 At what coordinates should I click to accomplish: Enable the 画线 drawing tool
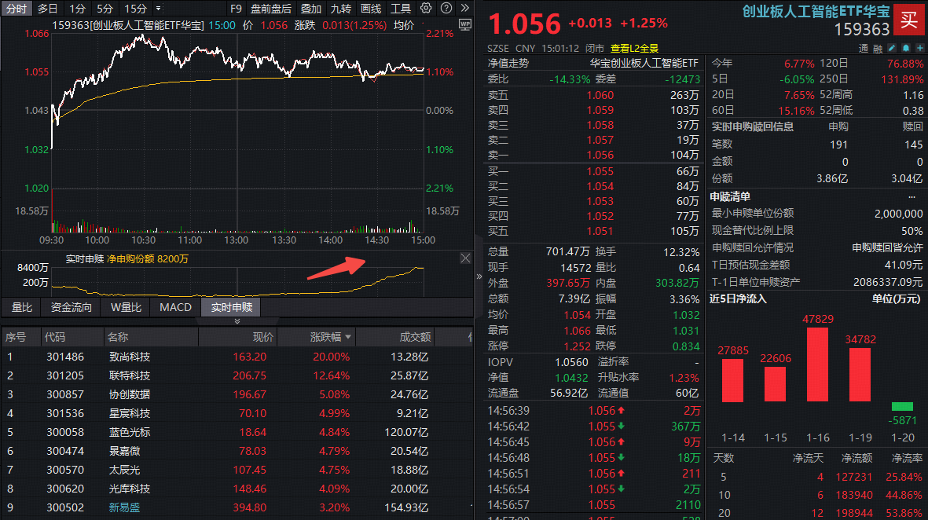tap(370, 9)
